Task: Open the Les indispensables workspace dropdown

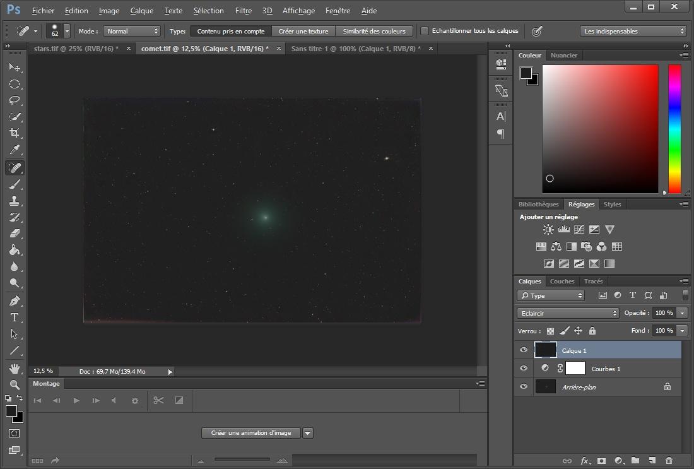Action: point(633,31)
